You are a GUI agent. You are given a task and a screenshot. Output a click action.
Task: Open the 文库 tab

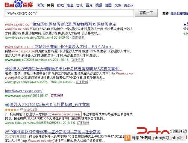point(118,5)
